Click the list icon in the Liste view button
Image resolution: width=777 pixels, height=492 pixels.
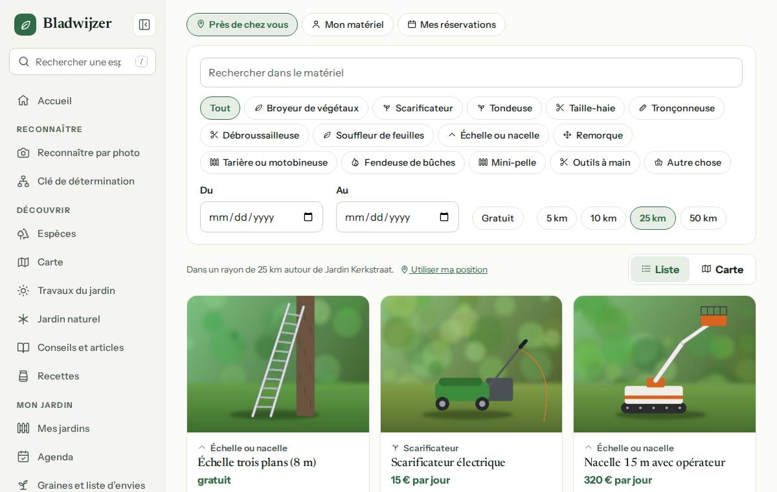646,269
